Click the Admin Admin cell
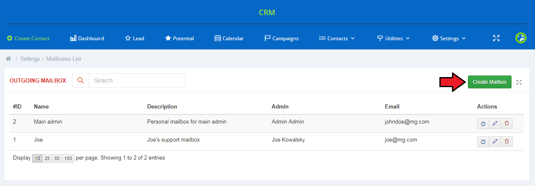 click(x=288, y=122)
